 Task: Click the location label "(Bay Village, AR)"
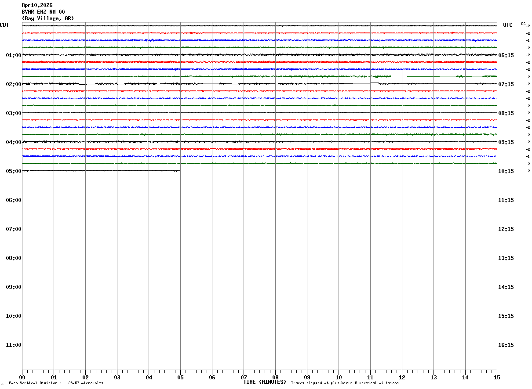tap(48, 18)
